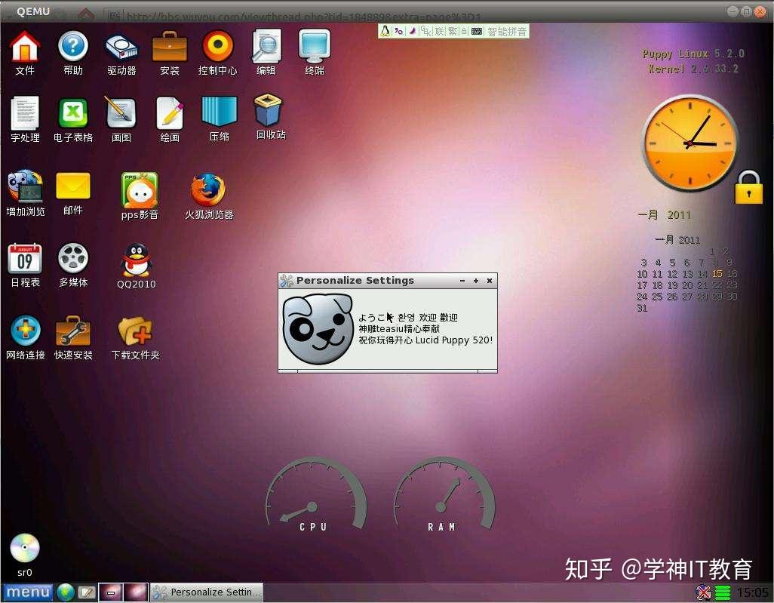Click the yellow padlock desktop icon
The height and width of the screenshot is (603, 774).
(748, 187)
